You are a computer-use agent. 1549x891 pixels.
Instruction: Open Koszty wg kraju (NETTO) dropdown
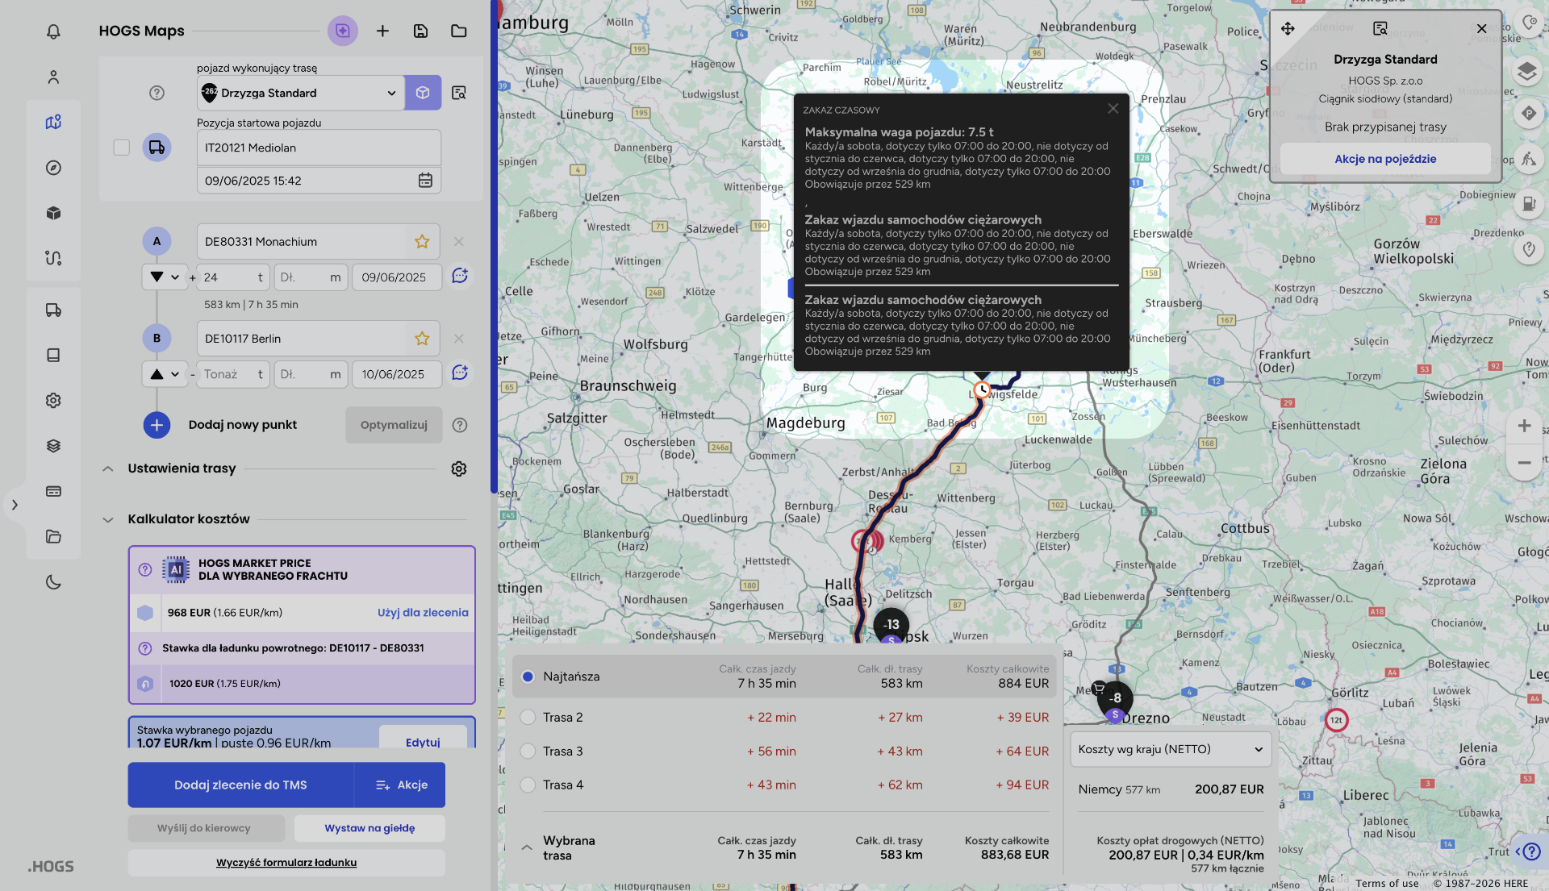coord(1170,749)
